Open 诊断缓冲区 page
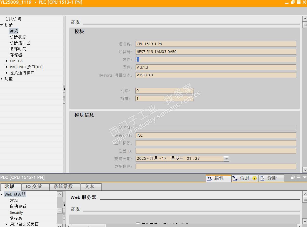307x227 pixels. [20, 43]
